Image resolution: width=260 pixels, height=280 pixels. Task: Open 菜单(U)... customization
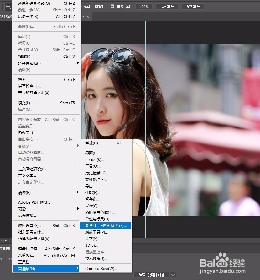click(46, 255)
